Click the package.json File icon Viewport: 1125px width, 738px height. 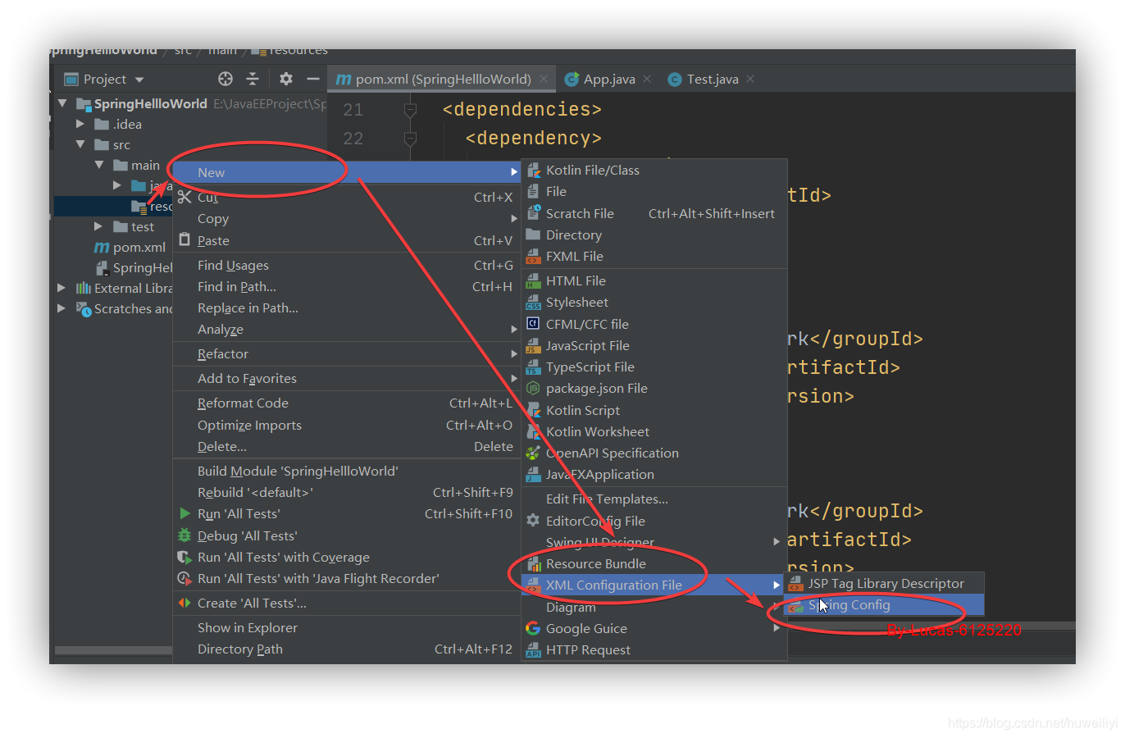[x=533, y=388]
